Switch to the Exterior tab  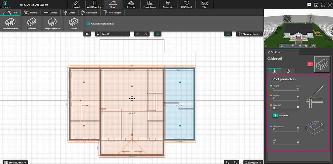(x=131, y=5)
